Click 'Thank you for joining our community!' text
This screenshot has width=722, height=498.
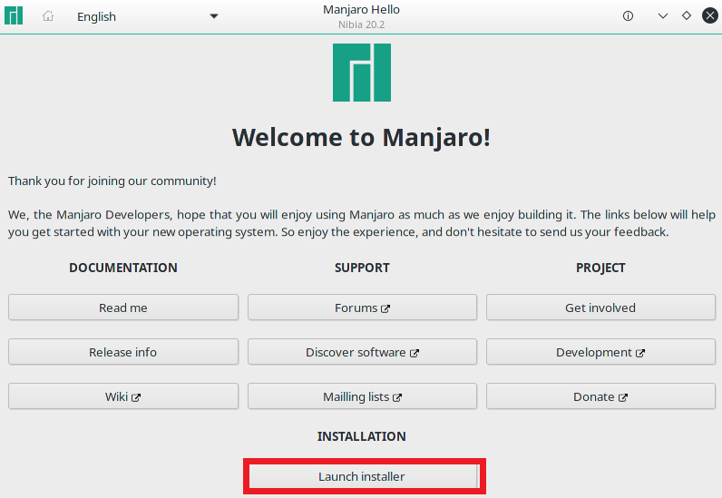[112, 181]
